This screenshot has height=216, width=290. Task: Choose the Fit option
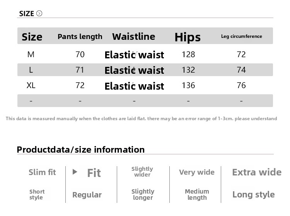tap(94, 173)
